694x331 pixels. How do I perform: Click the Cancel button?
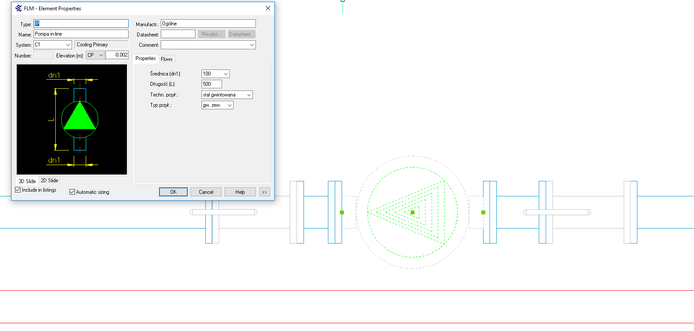[206, 192]
